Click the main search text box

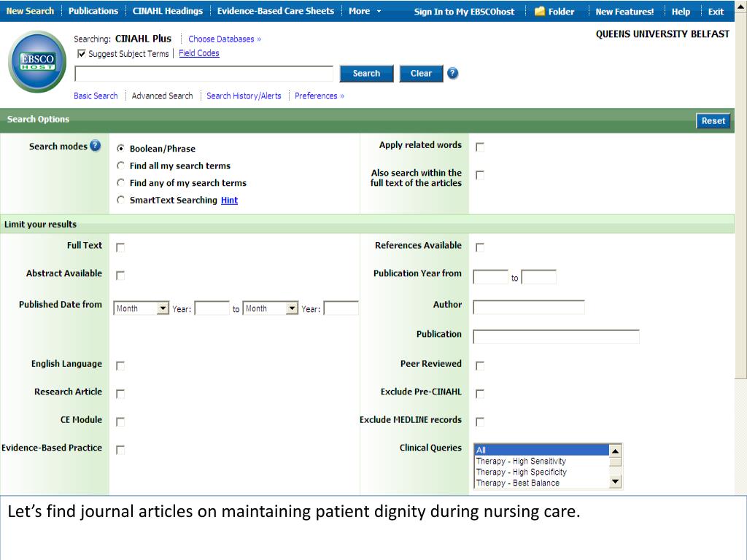pyautogui.click(x=204, y=74)
